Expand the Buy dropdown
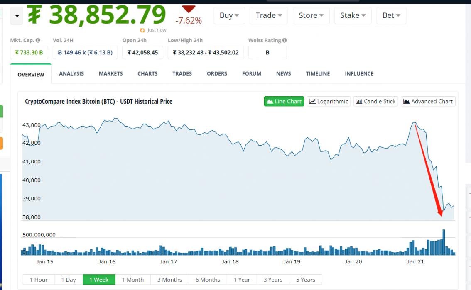 click(229, 15)
